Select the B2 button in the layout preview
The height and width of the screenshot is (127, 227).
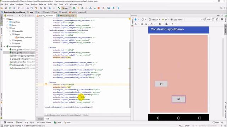[179, 99]
